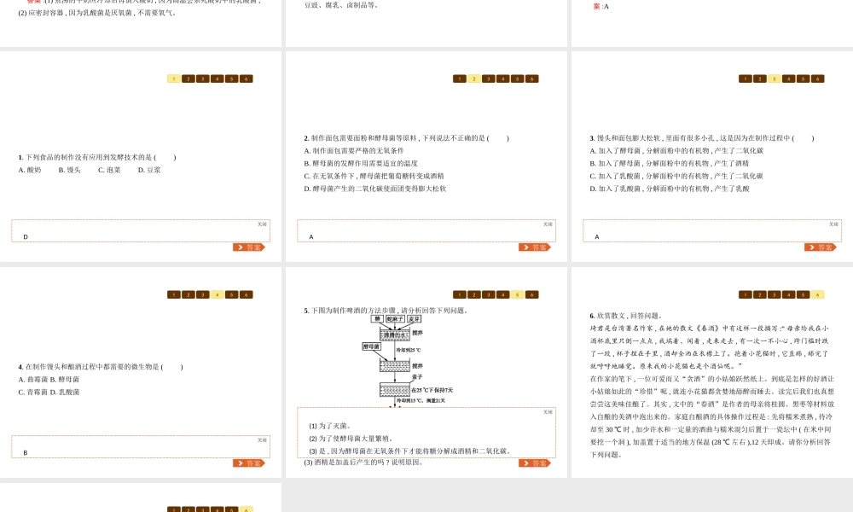This screenshot has width=853, height=512.
Task: Close the answer box showing D on question 1 slide
Action: pos(262,224)
